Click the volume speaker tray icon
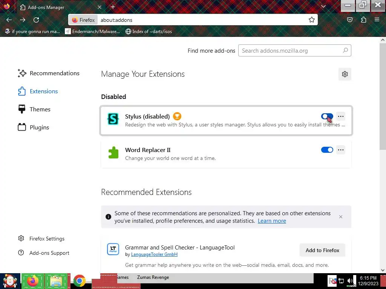The width and height of the screenshot is (386, 289). 350,281
